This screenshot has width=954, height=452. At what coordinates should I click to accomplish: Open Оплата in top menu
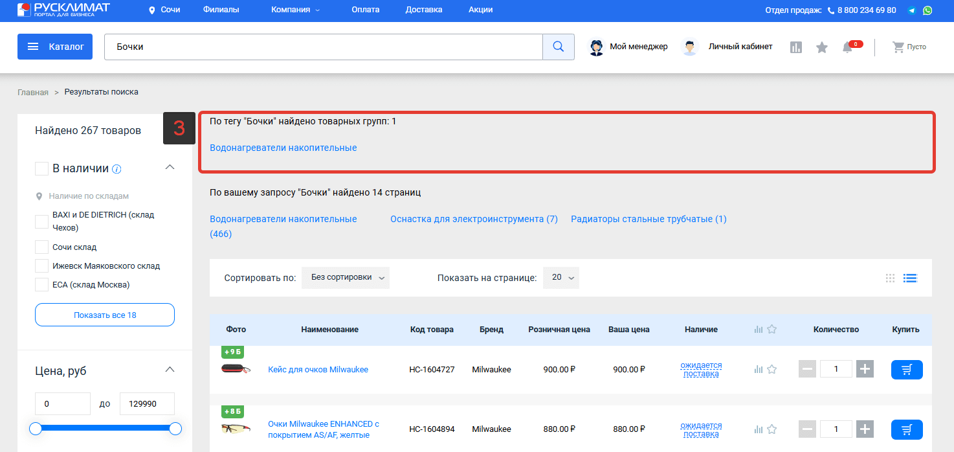(366, 10)
